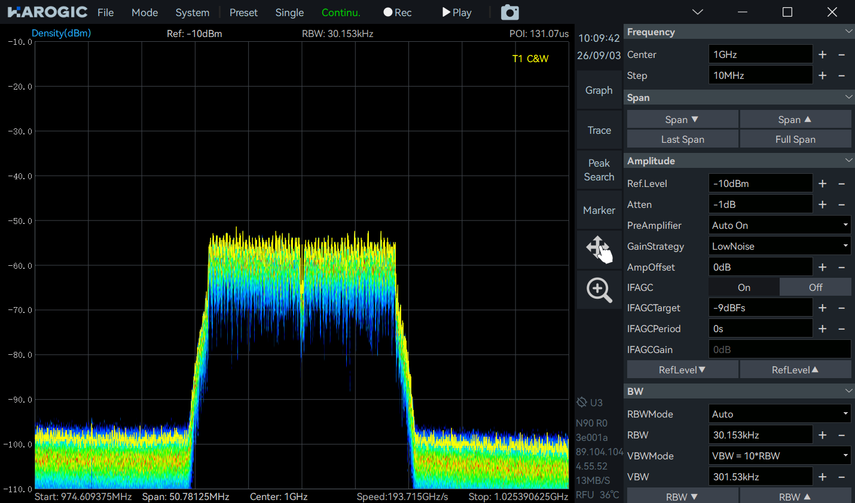Decrease VBW with minus
Image resolution: width=855 pixels, height=503 pixels.
(x=842, y=477)
